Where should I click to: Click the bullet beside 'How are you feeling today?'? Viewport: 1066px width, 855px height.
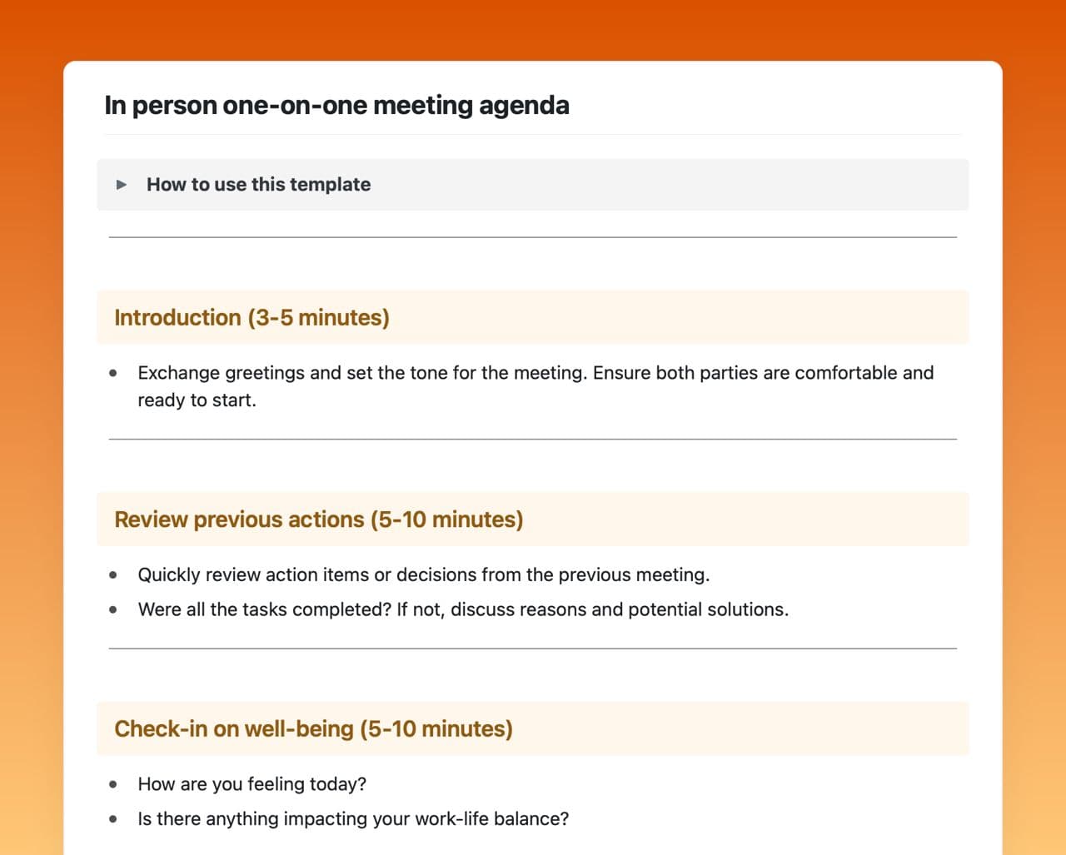click(113, 784)
